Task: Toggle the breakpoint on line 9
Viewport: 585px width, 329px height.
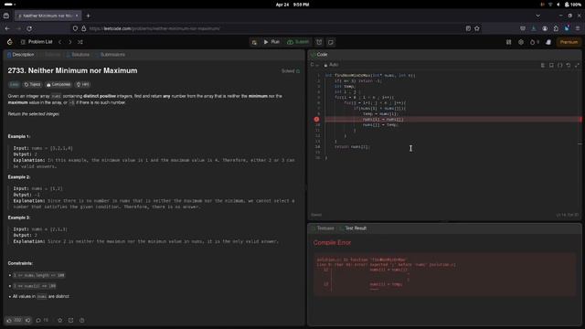Action: [316, 120]
